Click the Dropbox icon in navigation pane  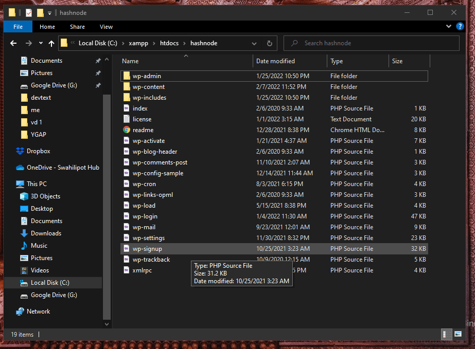20,151
